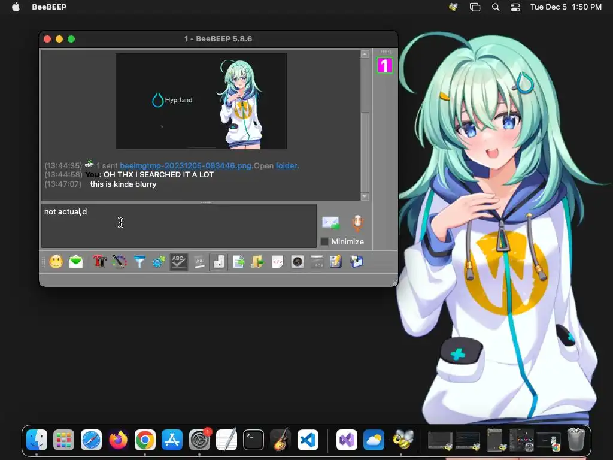Open the beeimgtmp-20231205-083446.png link
This screenshot has height=460, width=613.
click(186, 165)
